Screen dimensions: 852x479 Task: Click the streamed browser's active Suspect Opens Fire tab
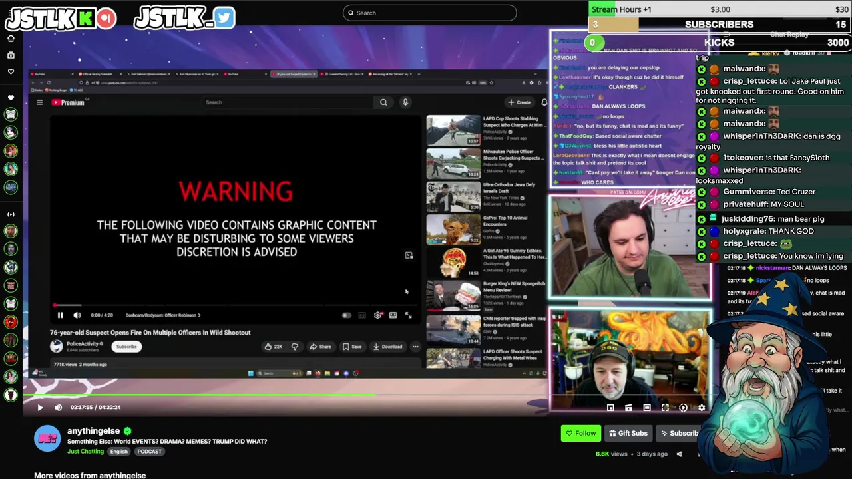(x=294, y=74)
